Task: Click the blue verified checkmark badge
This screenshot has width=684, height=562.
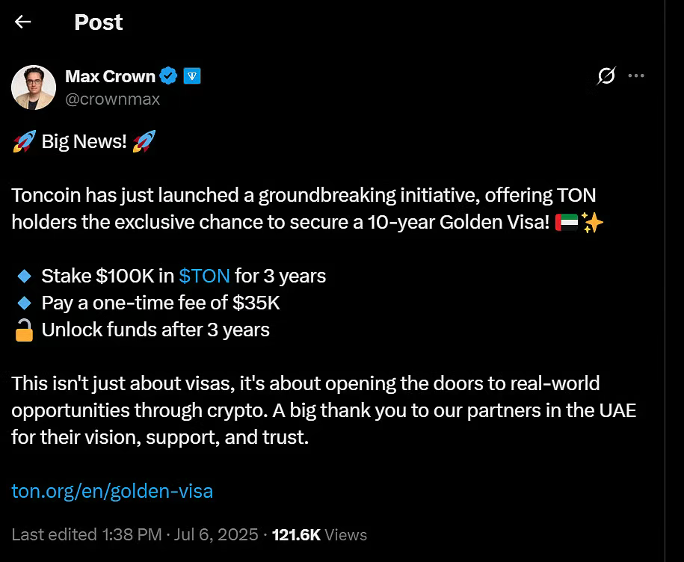Action: point(170,75)
